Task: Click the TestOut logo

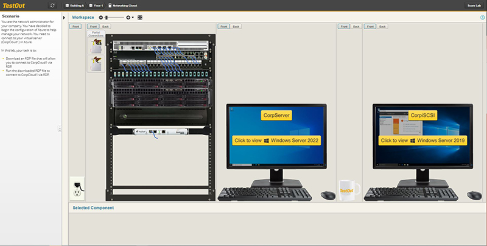Action: 13,5
